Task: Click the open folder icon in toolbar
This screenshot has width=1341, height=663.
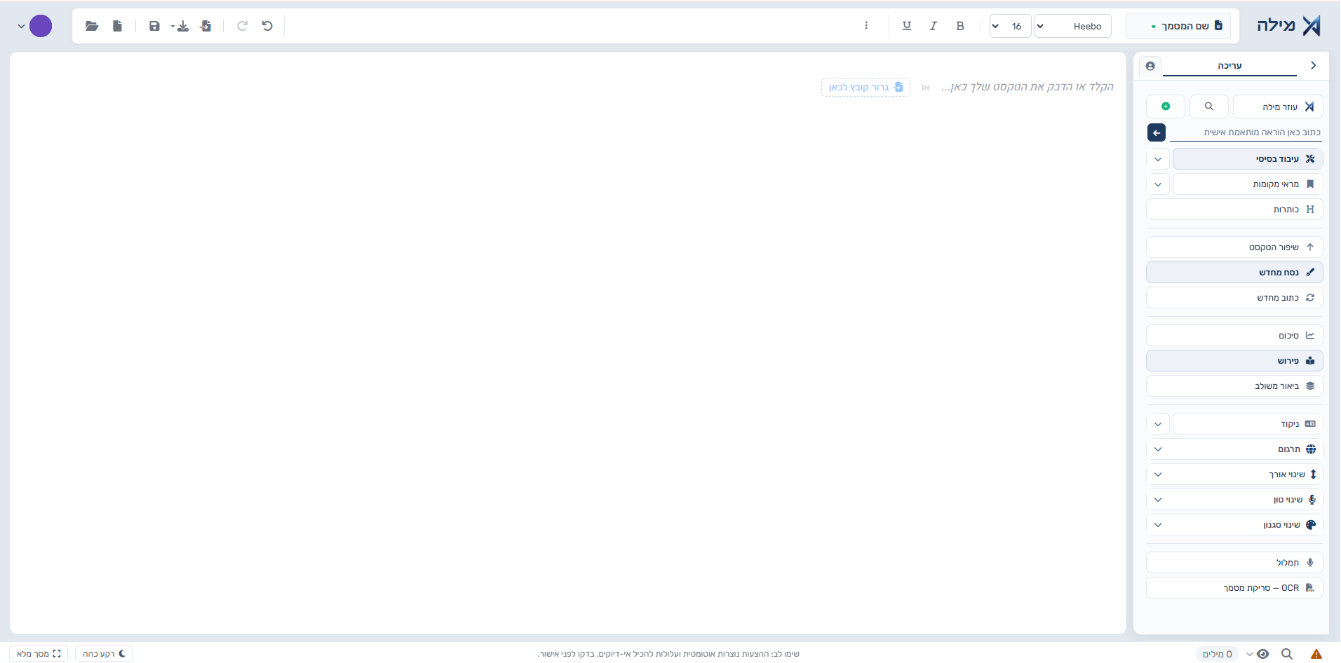Action: tap(92, 26)
